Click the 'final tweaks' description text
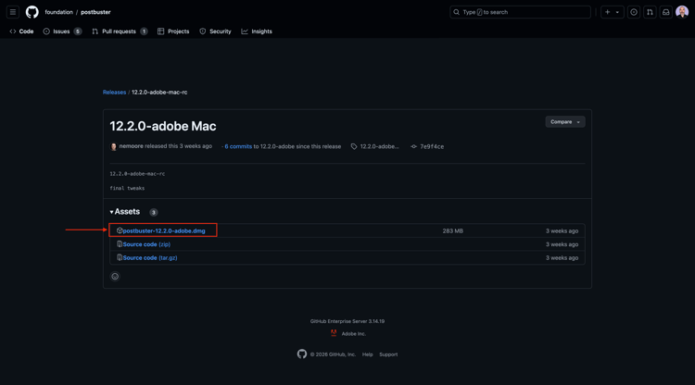 tap(127, 188)
